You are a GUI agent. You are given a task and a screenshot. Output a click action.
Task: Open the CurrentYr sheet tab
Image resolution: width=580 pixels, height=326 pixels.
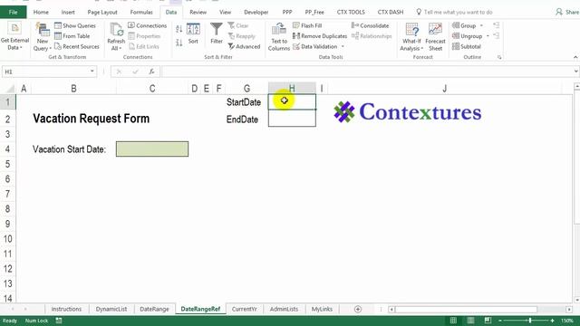(x=244, y=309)
